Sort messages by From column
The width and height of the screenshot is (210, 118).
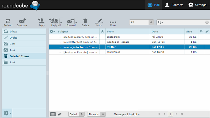coord(111,32)
